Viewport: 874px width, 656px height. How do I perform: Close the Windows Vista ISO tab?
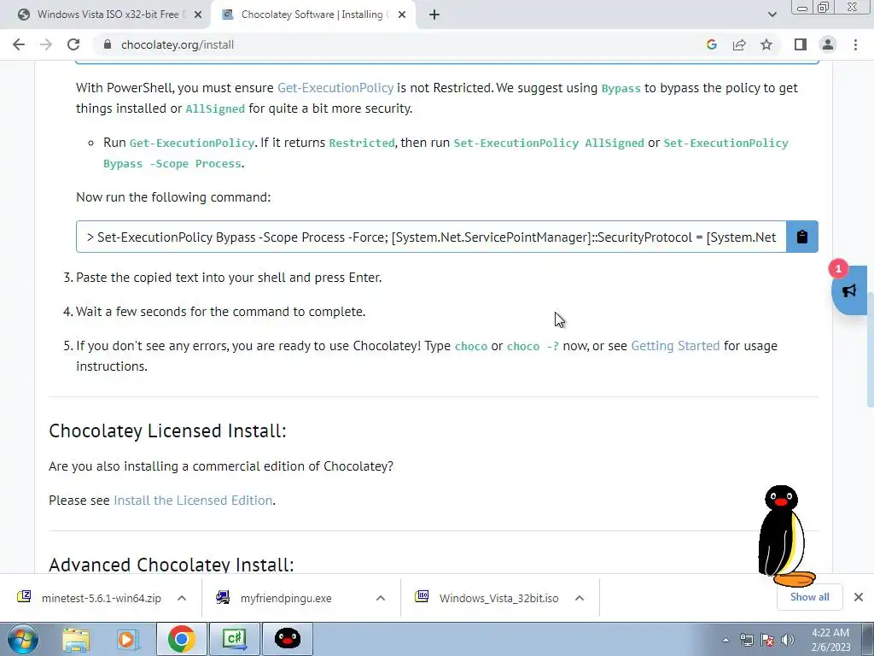tap(198, 15)
